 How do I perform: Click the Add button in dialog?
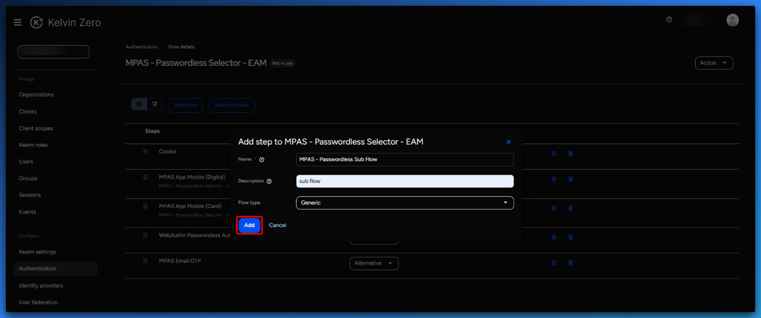[249, 225]
